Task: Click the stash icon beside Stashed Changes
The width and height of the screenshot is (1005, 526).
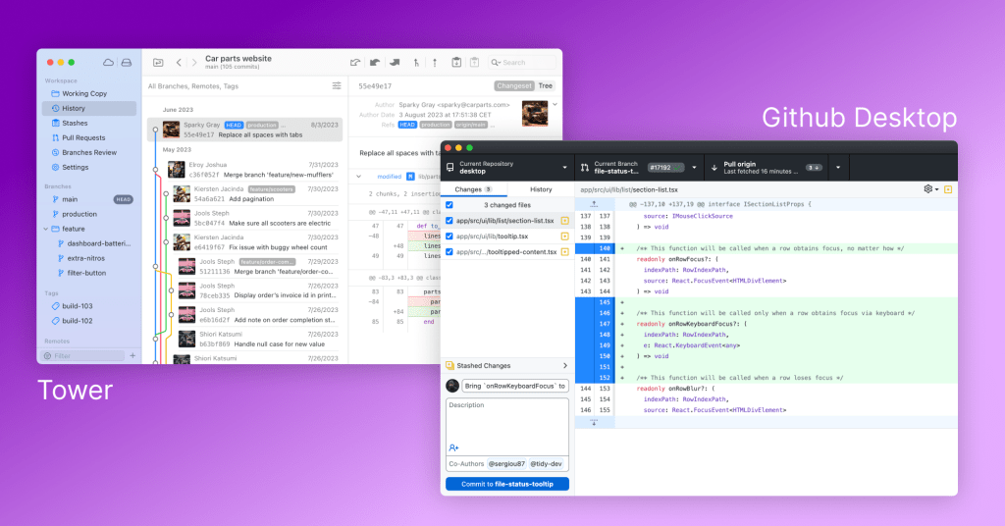Action: point(450,366)
